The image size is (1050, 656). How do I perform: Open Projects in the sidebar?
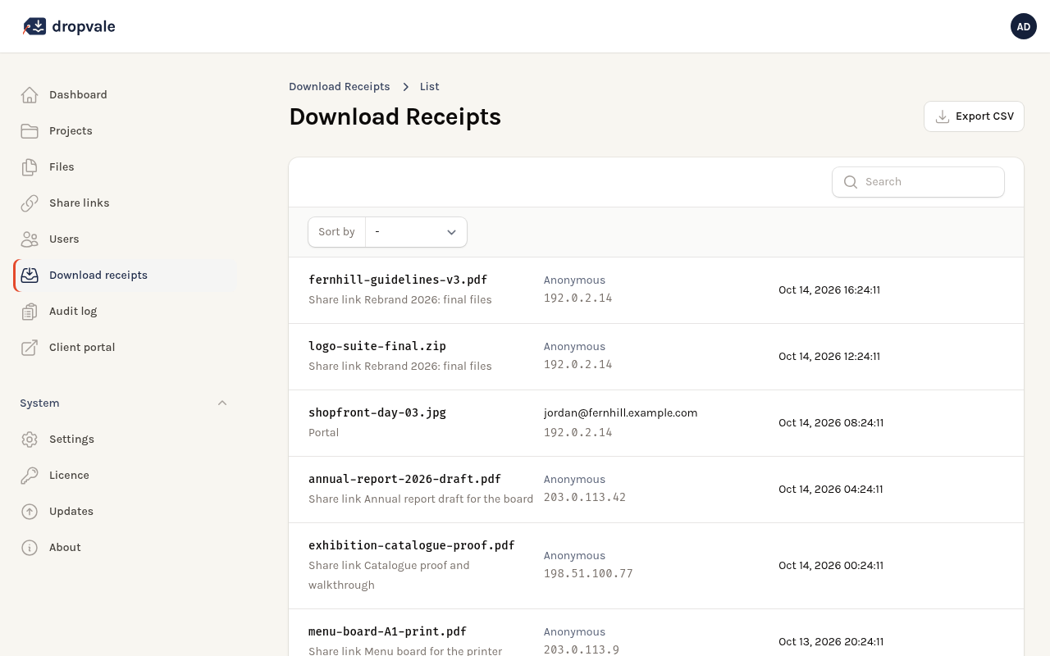[x=125, y=131]
